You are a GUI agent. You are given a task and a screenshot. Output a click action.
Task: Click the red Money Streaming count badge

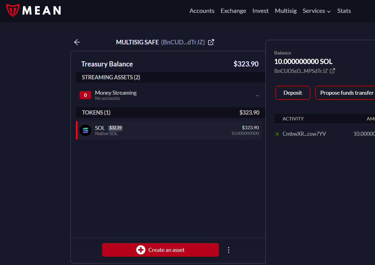click(x=85, y=95)
